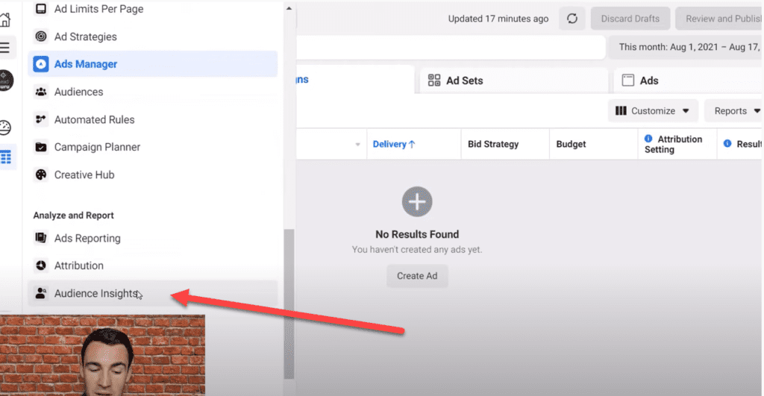The width and height of the screenshot is (764, 396).
Task: Click the Attribution Setting column header
Action: click(x=677, y=144)
